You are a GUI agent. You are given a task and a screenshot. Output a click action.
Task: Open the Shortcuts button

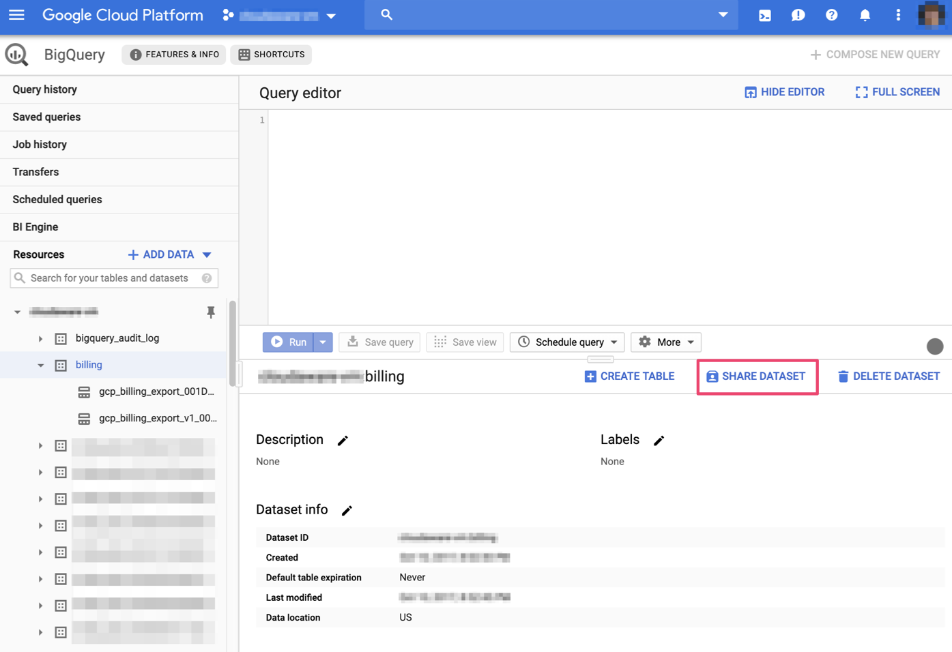pos(272,55)
